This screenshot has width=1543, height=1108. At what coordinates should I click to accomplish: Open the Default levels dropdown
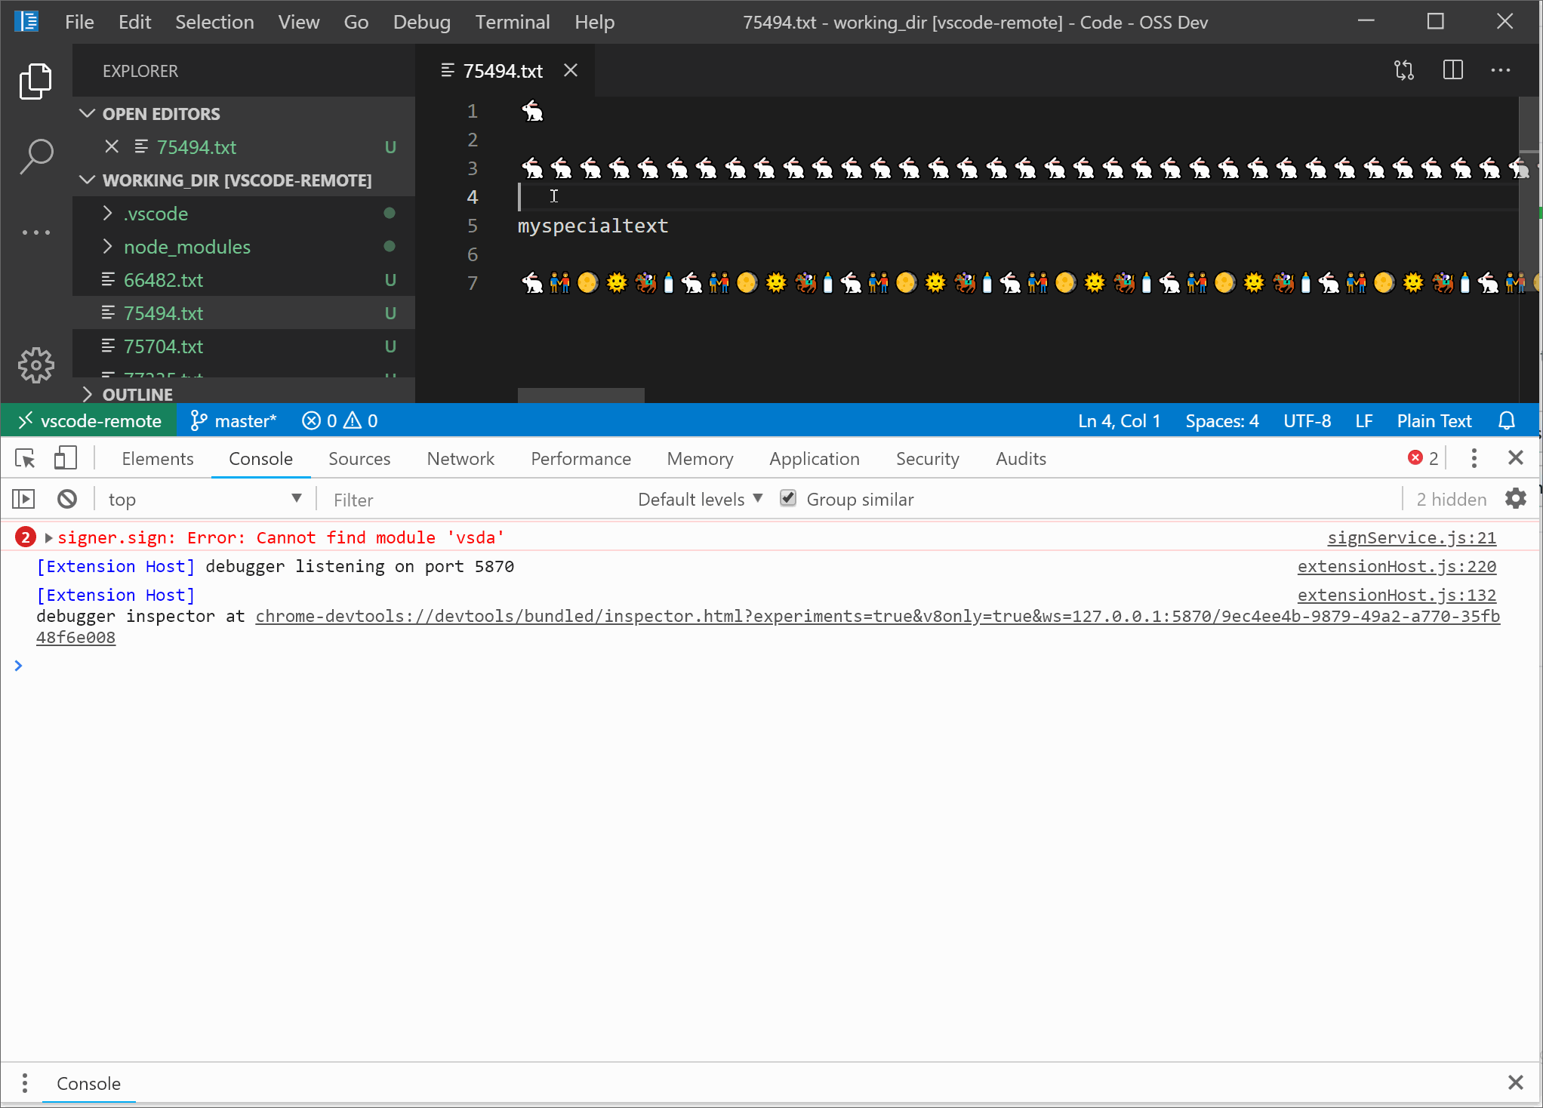click(700, 499)
